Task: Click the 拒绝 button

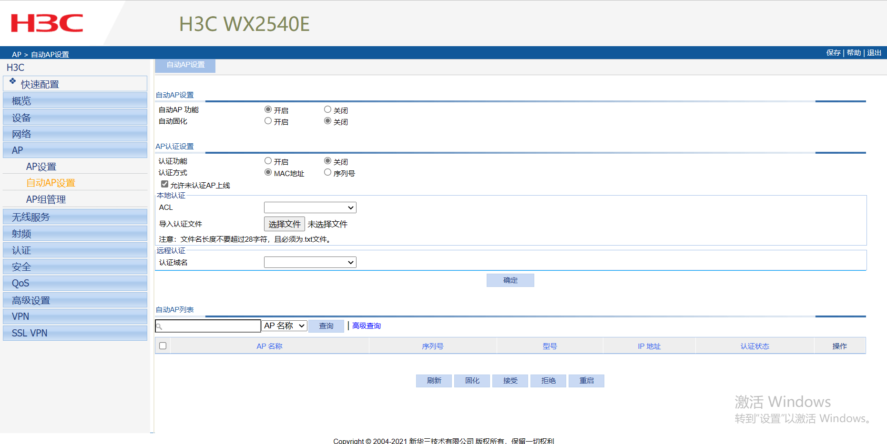Action: pos(548,381)
